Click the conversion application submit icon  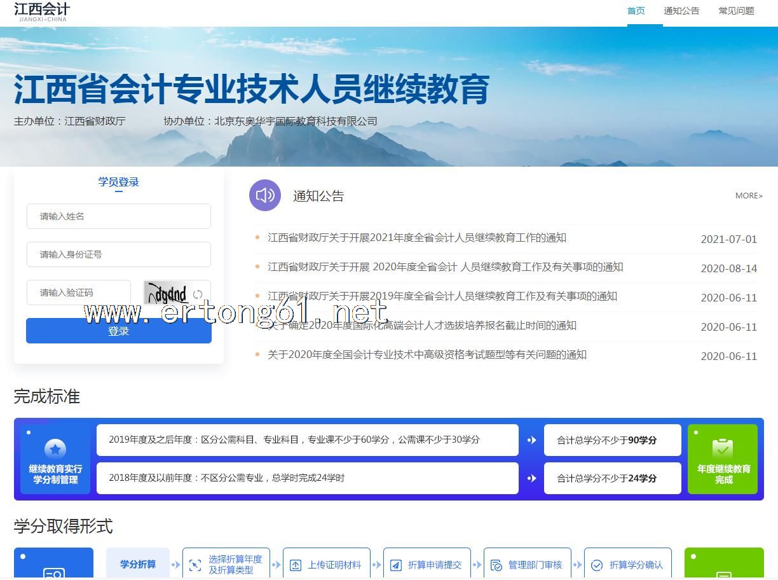point(396,565)
